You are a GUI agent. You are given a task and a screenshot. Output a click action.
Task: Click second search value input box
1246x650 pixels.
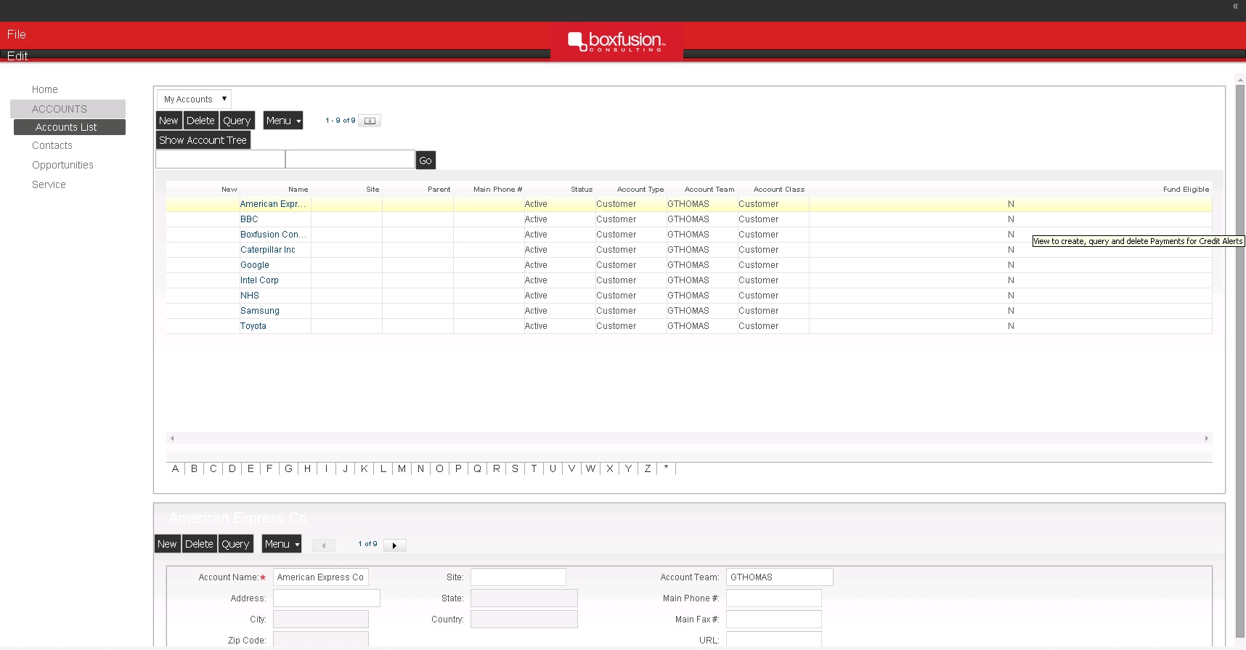[350, 159]
